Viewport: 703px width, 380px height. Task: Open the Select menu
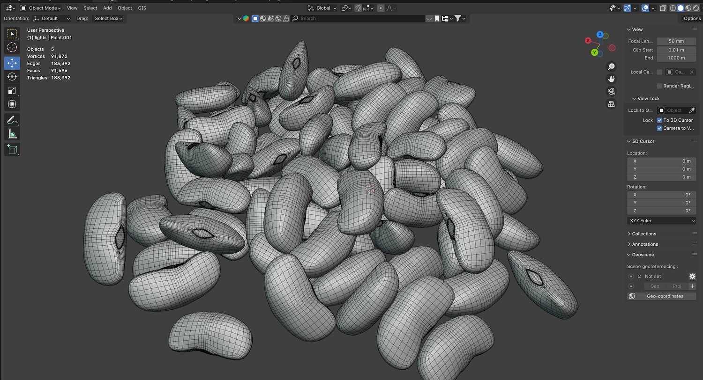[90, 8]
